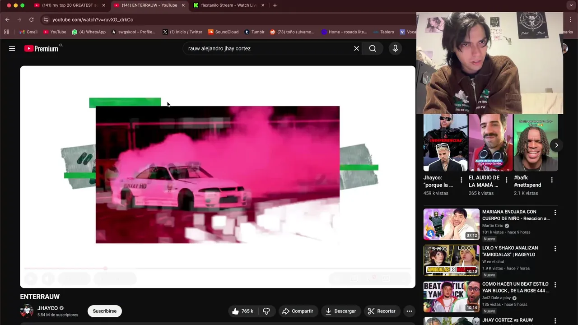Open the YouTube bookmark

[x=55, y=32]
